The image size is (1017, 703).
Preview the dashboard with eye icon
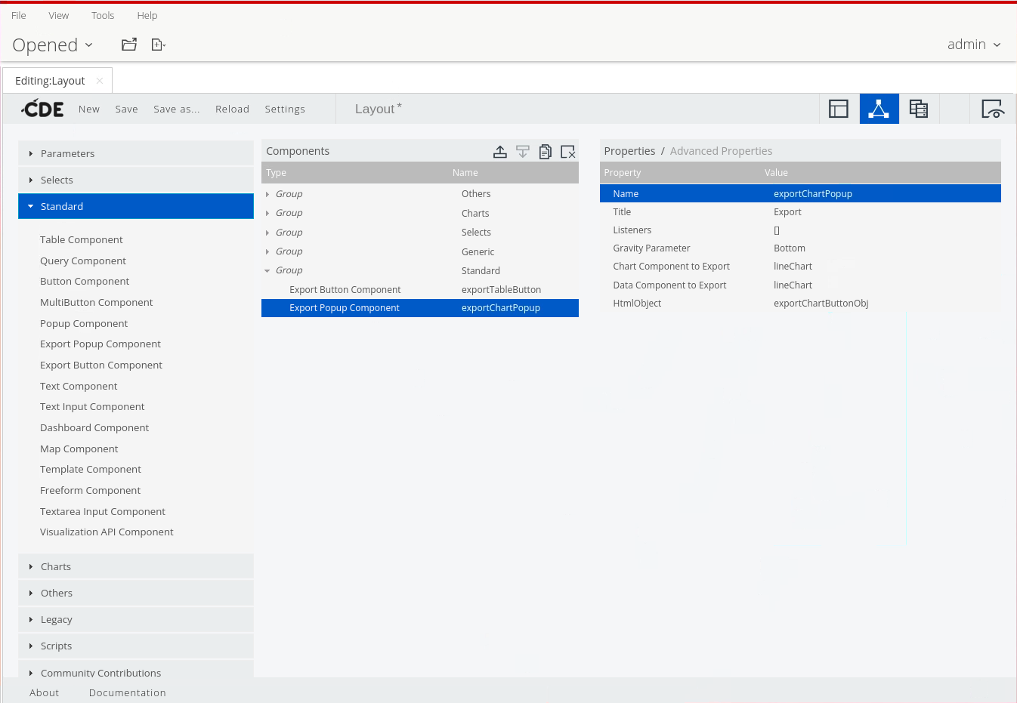click(992, 109)
